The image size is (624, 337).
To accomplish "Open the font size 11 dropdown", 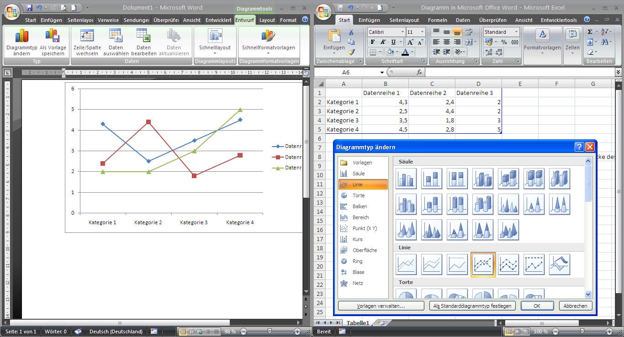I will (423, 32).
